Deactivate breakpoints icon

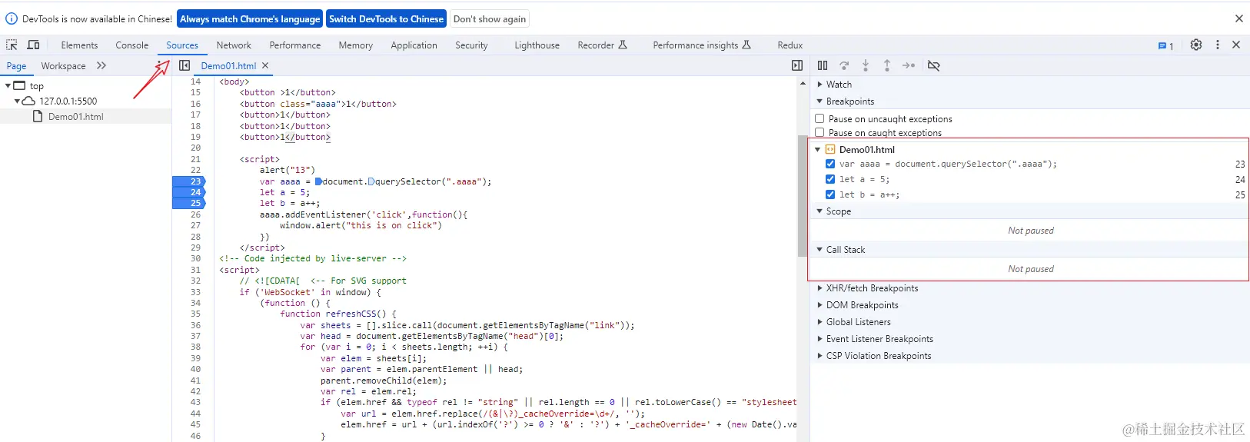click(934, 65)
